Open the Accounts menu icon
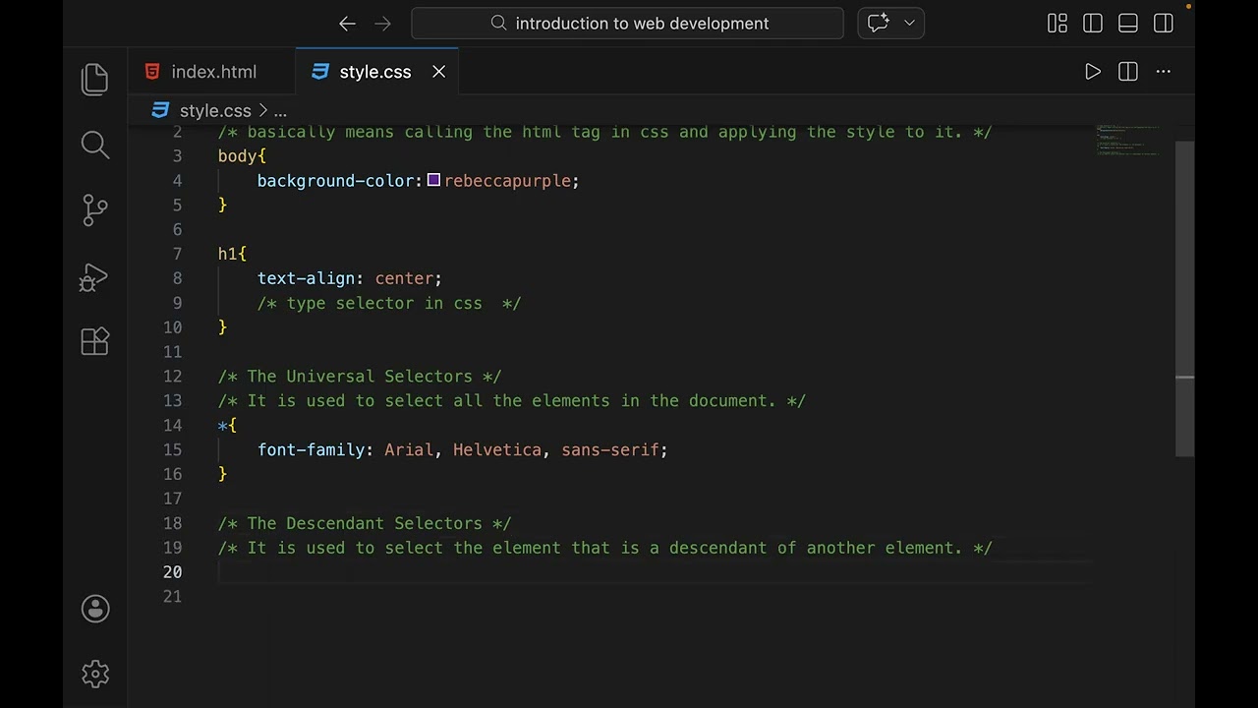1258x708 pixels. [95, 609]
